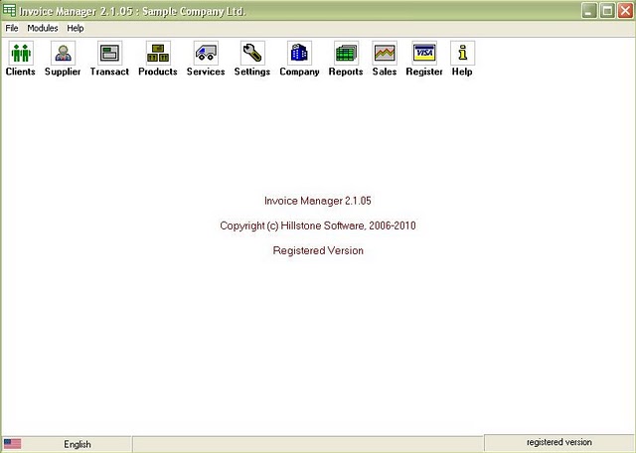The height and width of the screenshot is (453, 636).
Task: Open the Products boxes icon
Action: point(158,53)
